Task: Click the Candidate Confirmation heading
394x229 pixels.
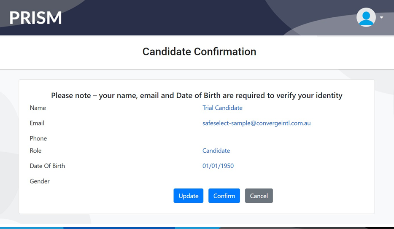Action: [199, 51]
